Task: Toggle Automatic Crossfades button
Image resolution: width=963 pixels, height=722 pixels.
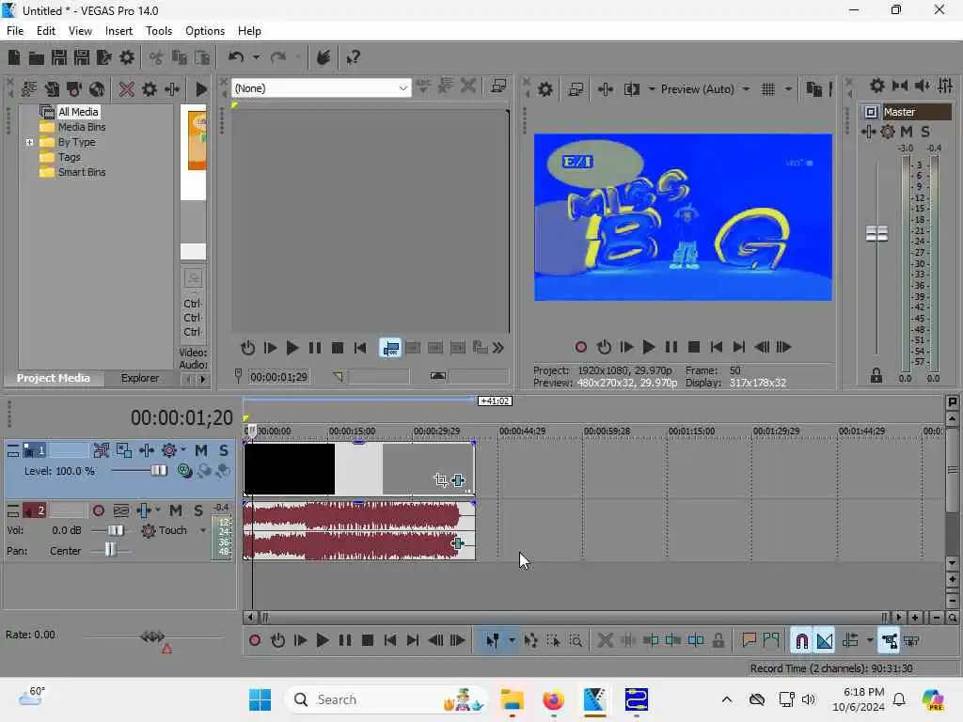Action: 825,640
